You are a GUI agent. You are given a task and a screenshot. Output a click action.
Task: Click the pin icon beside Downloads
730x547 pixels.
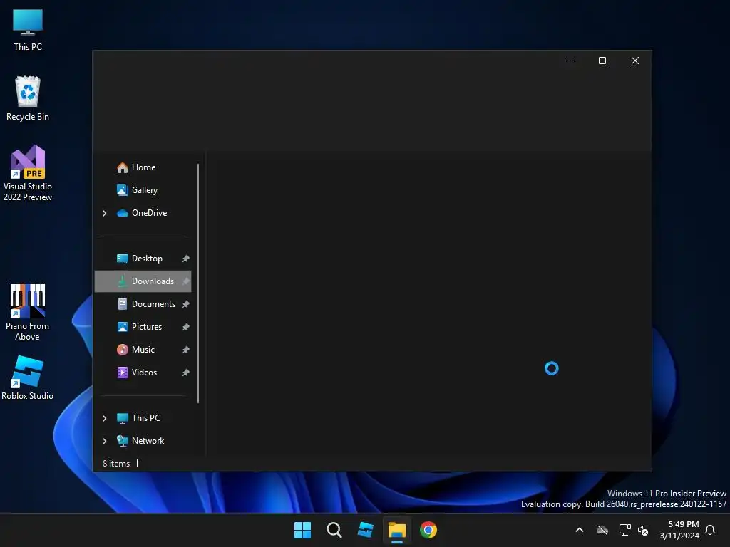(x=186, y=281)
